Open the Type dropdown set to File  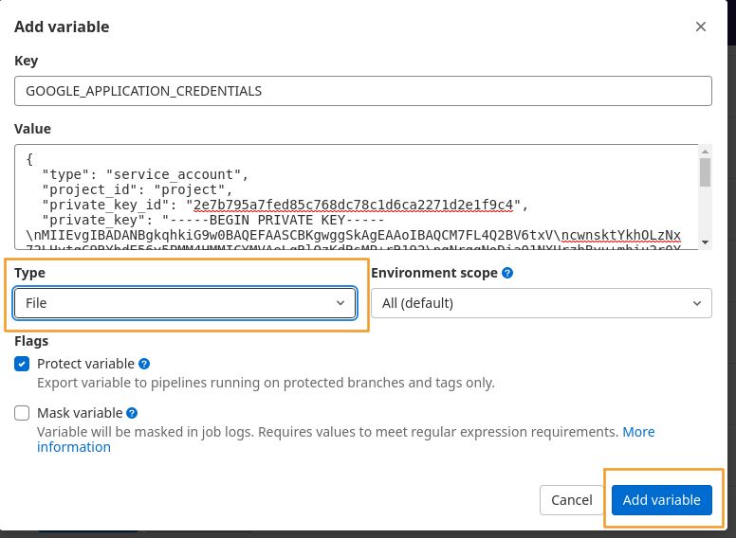click(x=185, y=303)
